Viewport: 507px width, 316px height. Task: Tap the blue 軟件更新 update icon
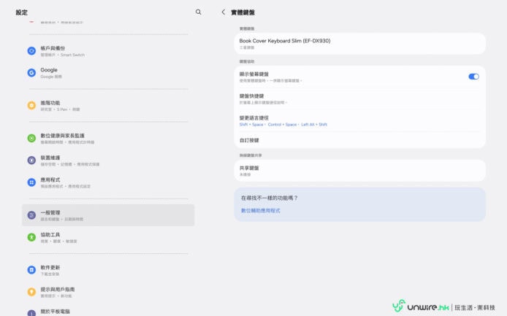[x=31, y=270]
